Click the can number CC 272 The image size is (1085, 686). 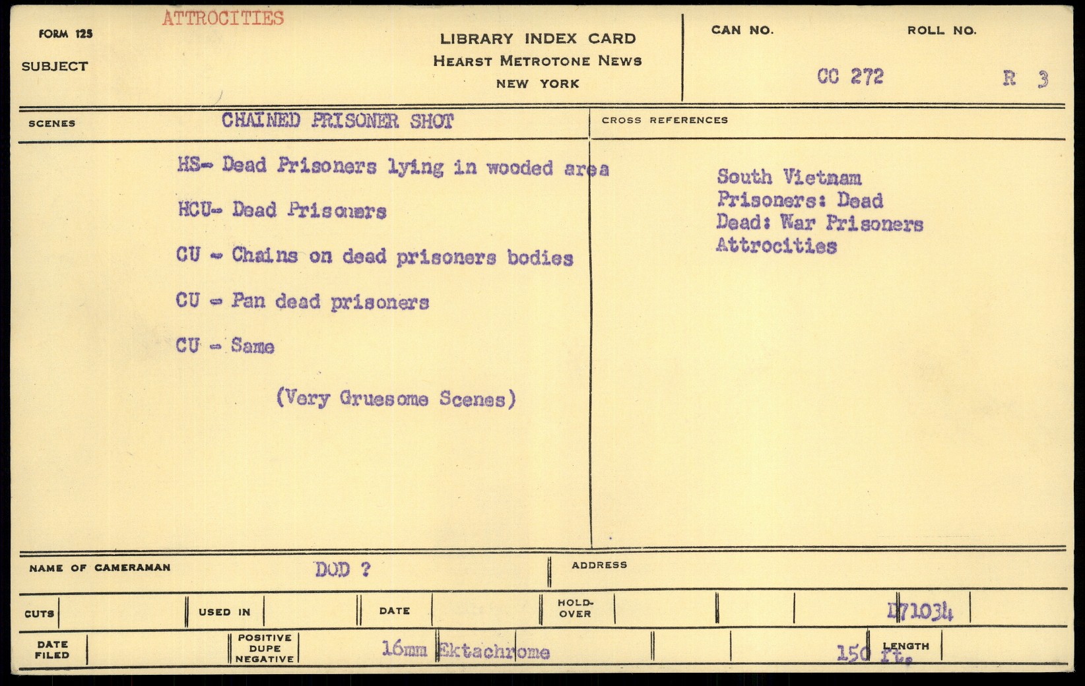tap(850, 77)
